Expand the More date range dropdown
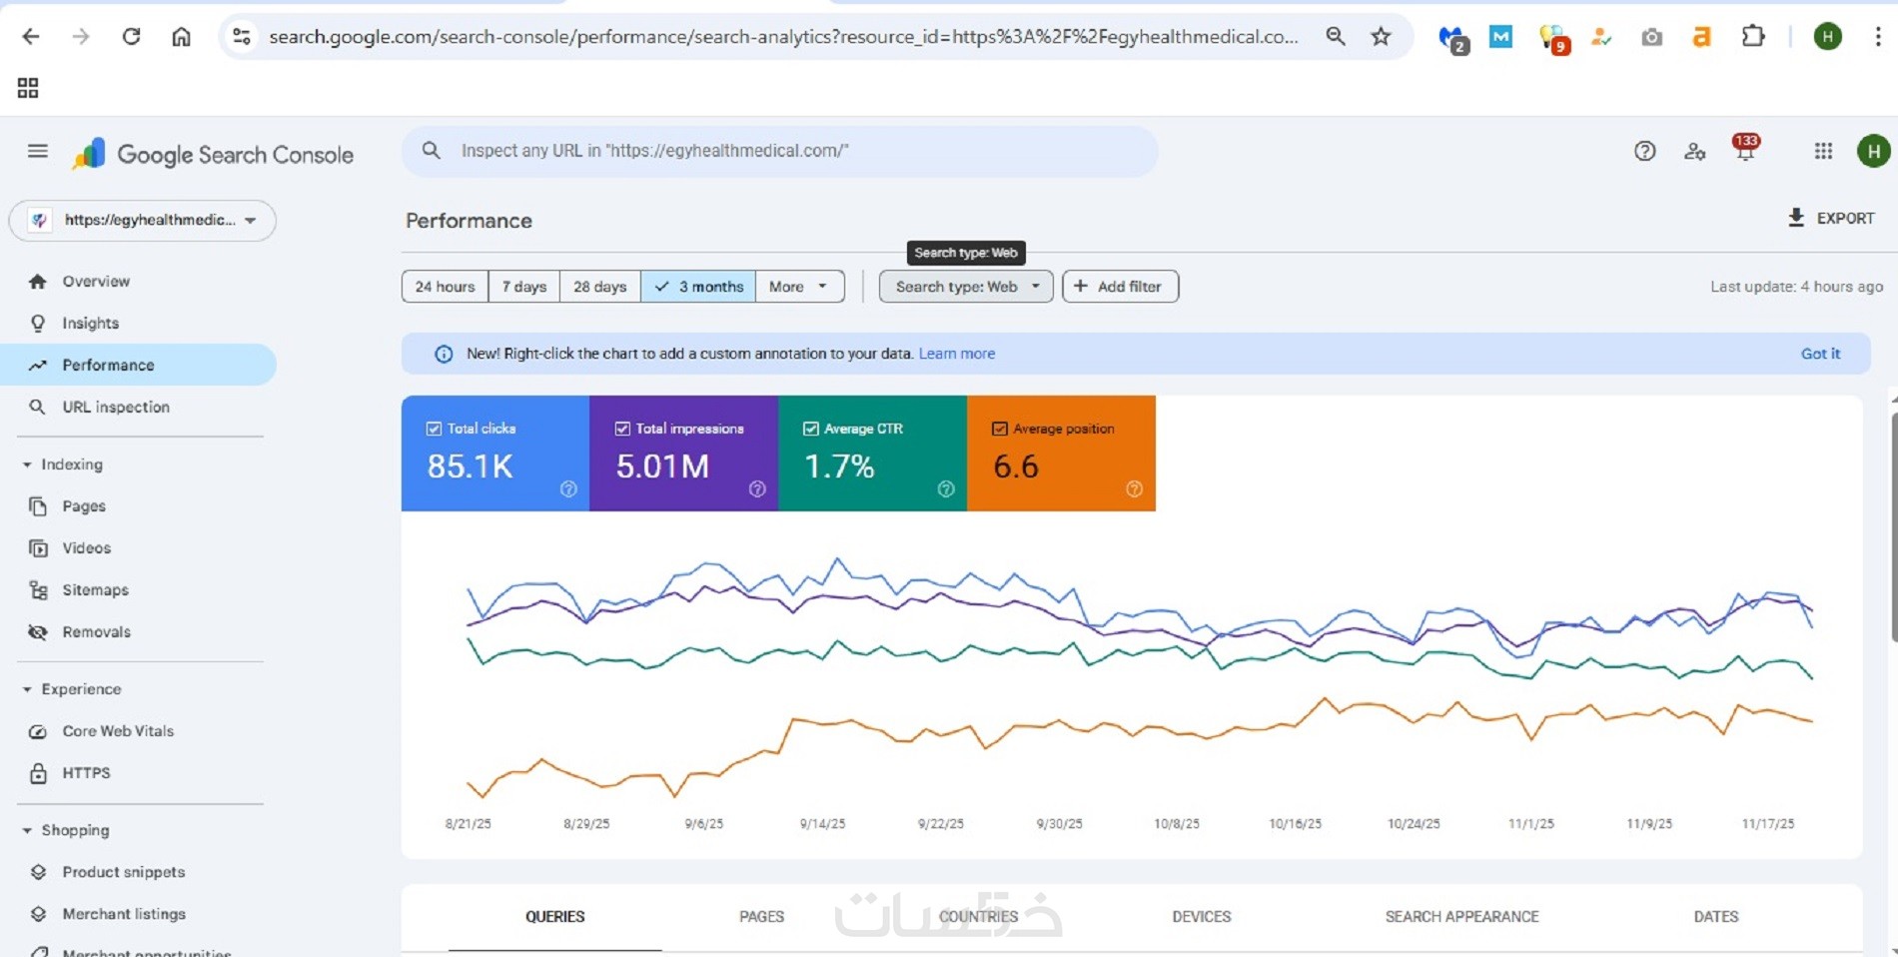Viewport: 1898px width, 957px height. [798, 287]
